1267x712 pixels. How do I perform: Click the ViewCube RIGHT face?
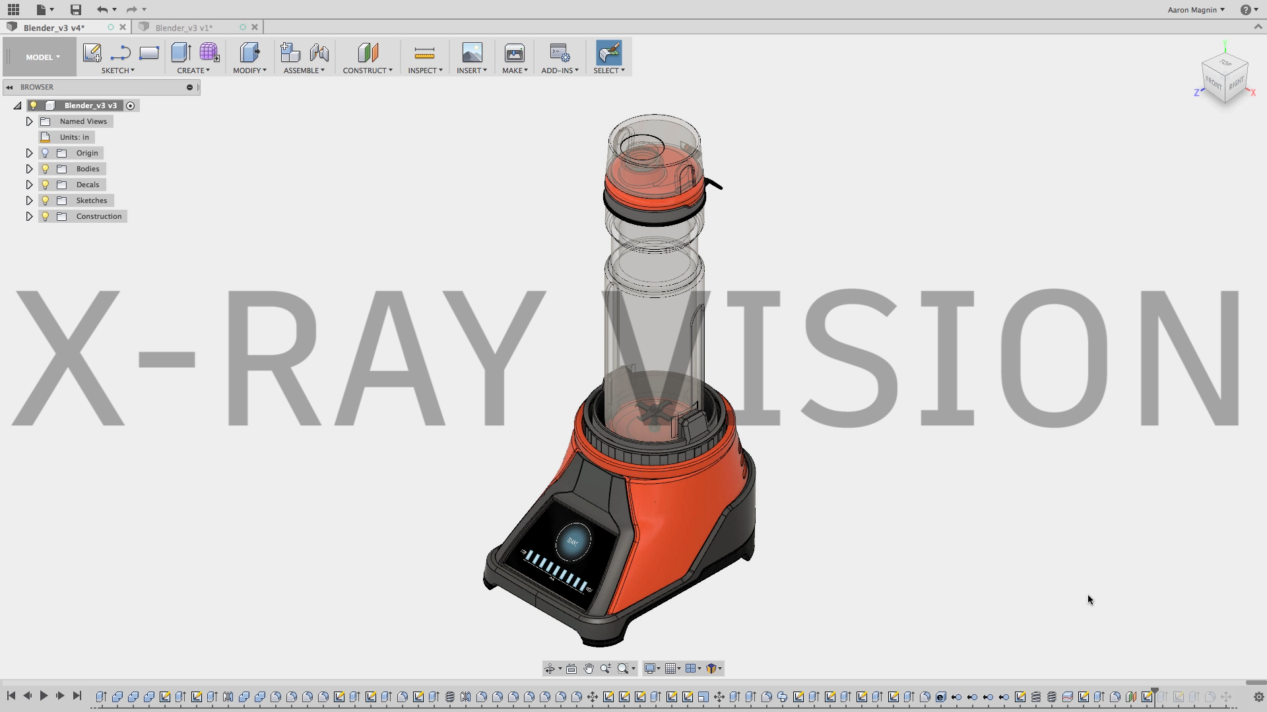coord(1236,83)
